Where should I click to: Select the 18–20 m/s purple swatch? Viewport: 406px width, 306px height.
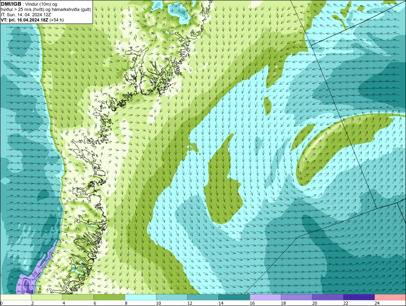pyautogui.click(x=296, y=297)
